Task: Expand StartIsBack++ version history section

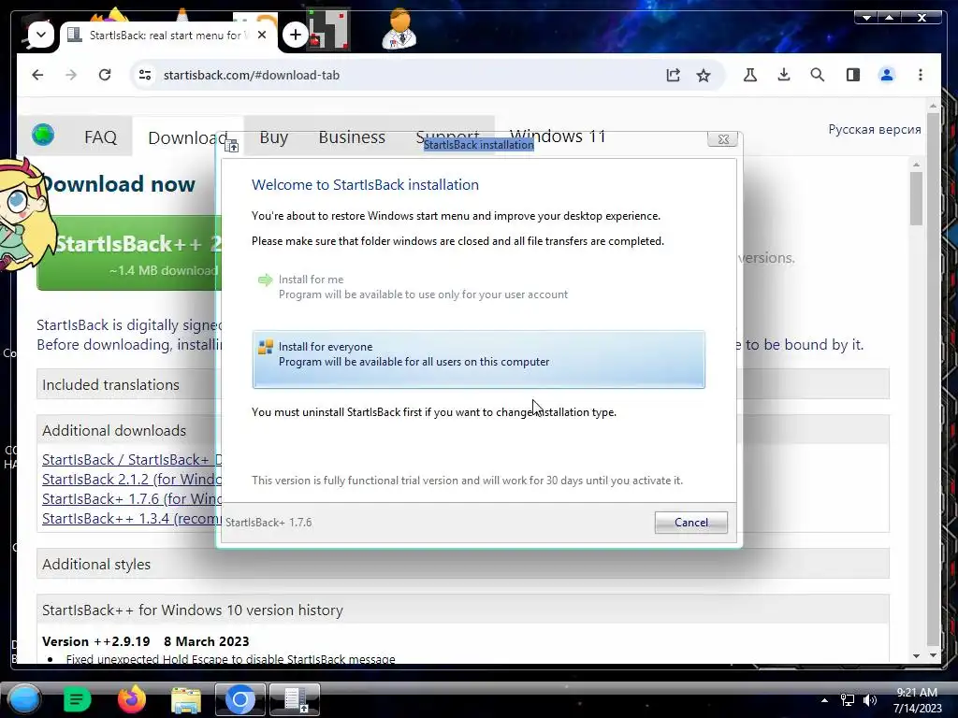Action: (462, 610)
